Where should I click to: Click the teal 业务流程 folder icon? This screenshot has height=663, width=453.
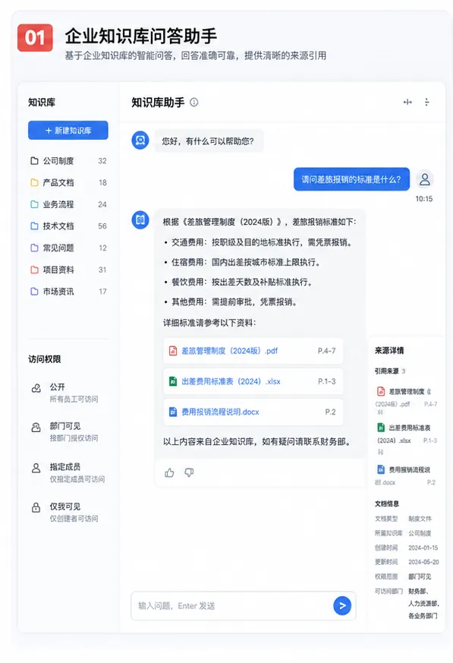coord(34,204)
